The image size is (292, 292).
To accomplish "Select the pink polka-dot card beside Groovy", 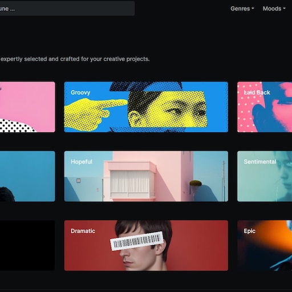I will pyautogui.click(x=27, y=107).
